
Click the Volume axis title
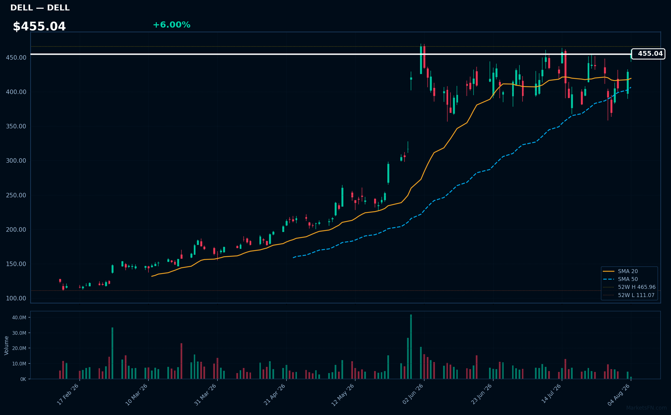click(6, 345)
